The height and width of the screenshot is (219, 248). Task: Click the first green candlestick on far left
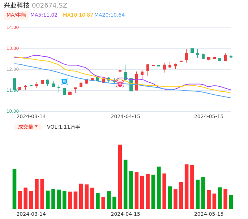tap(14, 84)
